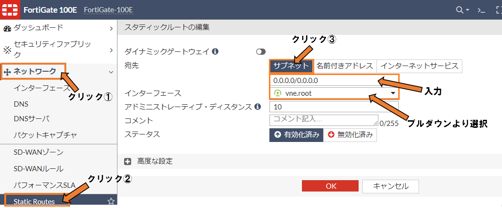Click info icon next to アドミニストレーティブ・ディスタンス
502x208 pixels.
[258, 107]
